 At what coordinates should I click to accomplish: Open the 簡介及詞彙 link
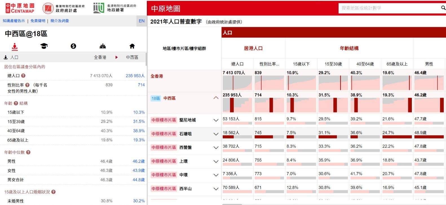pos(59,21)
